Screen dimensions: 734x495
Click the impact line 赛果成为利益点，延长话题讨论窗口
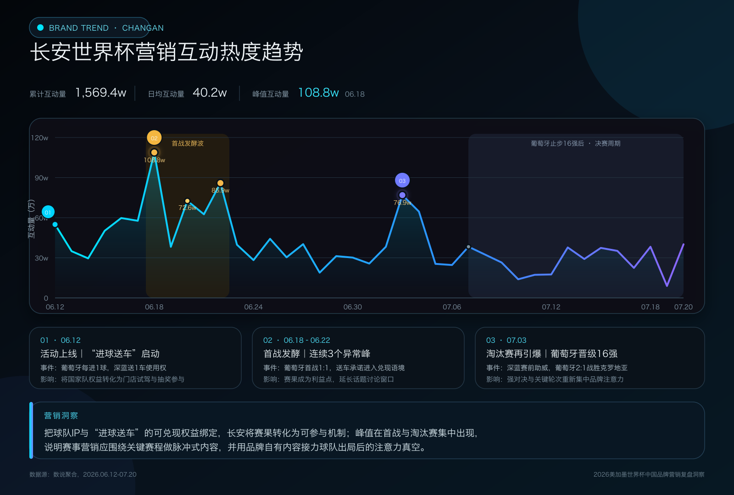pyautogui.click(x=328, y=379)
